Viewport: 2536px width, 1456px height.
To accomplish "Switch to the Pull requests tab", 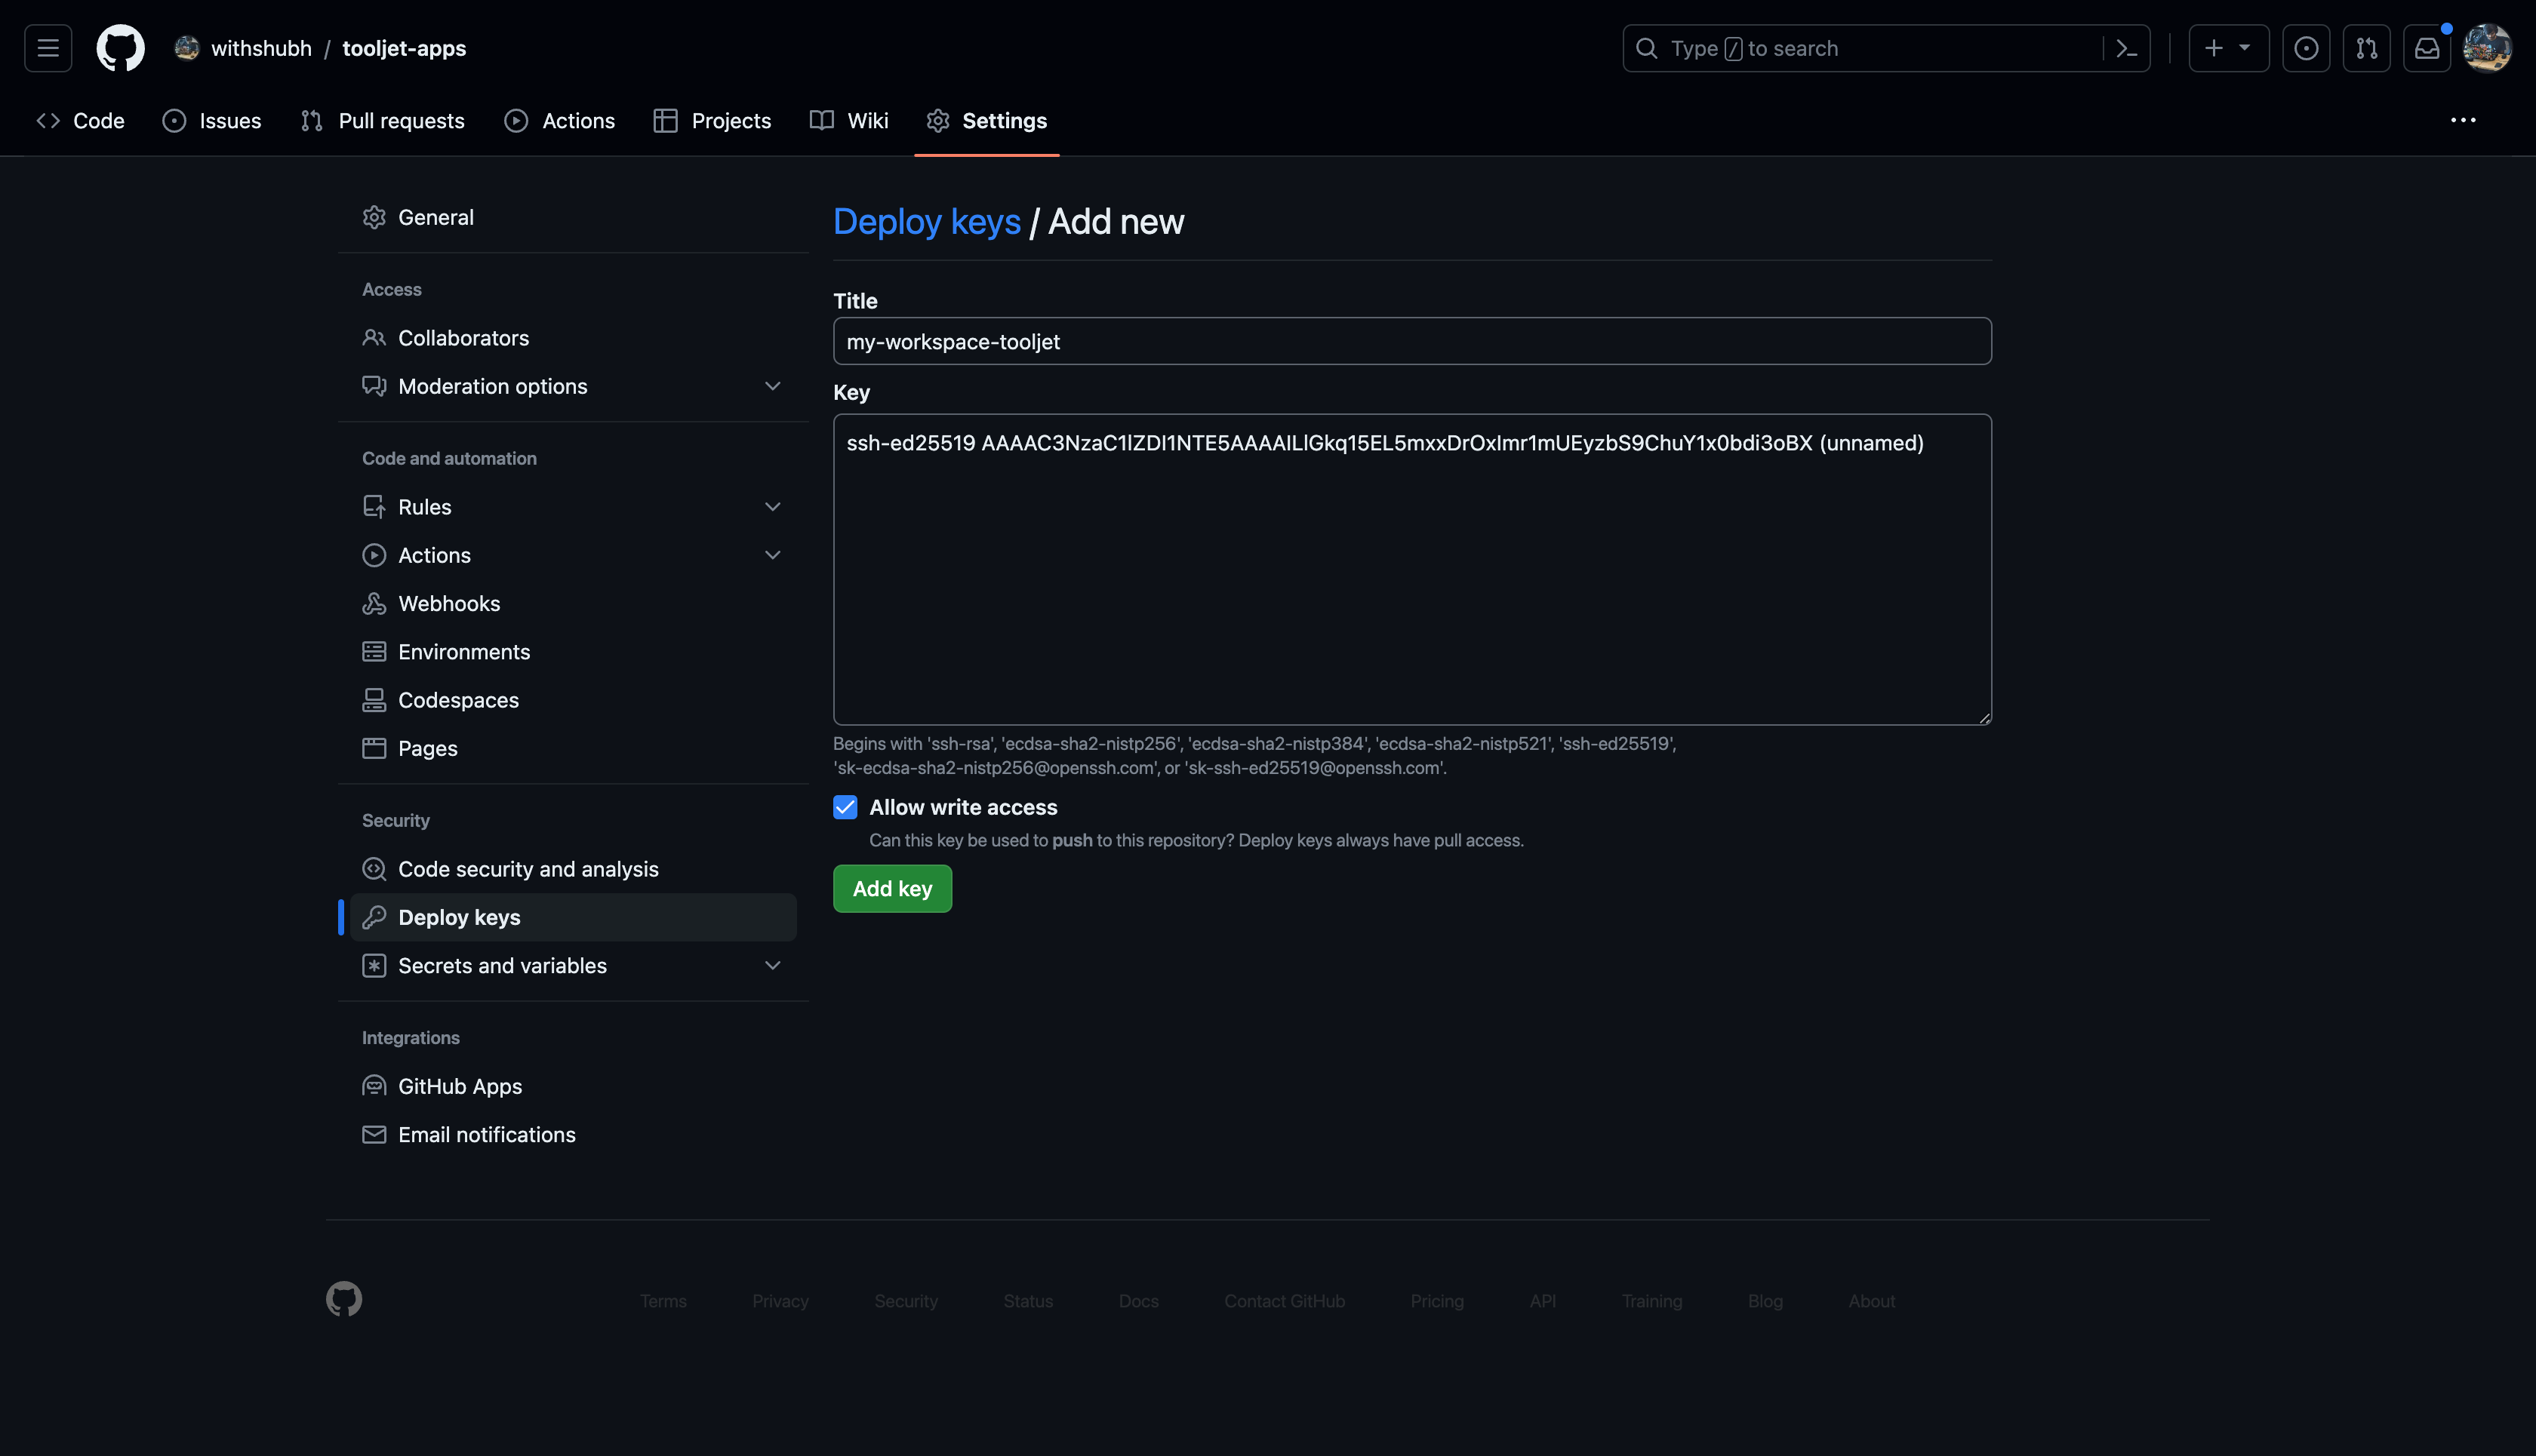I will click(x=383, y=121).
